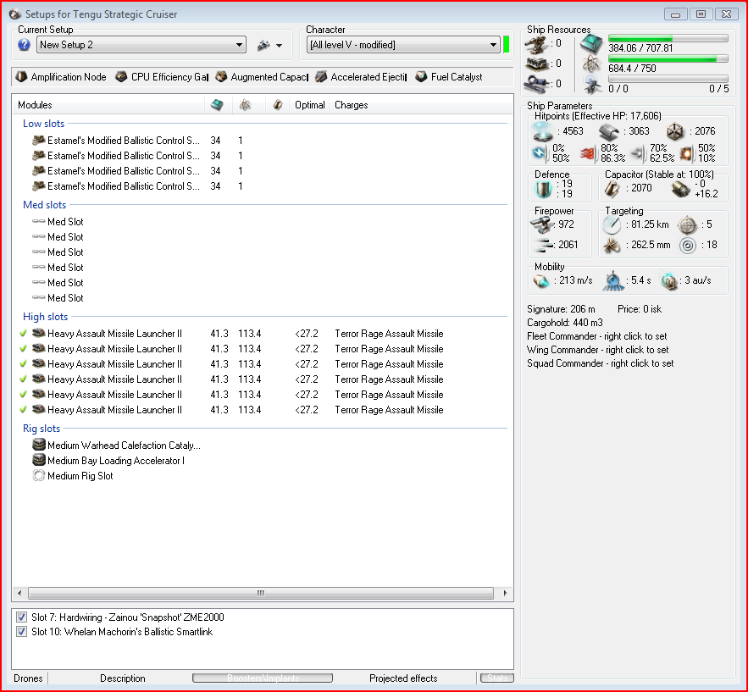Click the horizontal scrollbar thumb under the module list
The height and width of the screenshot is (692, 748).
(261, 593)
